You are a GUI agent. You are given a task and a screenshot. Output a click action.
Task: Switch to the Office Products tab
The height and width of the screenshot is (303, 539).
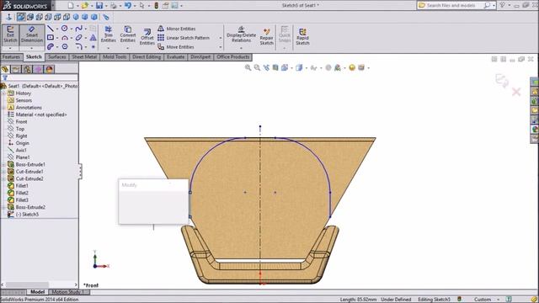[x=232, y=57]
